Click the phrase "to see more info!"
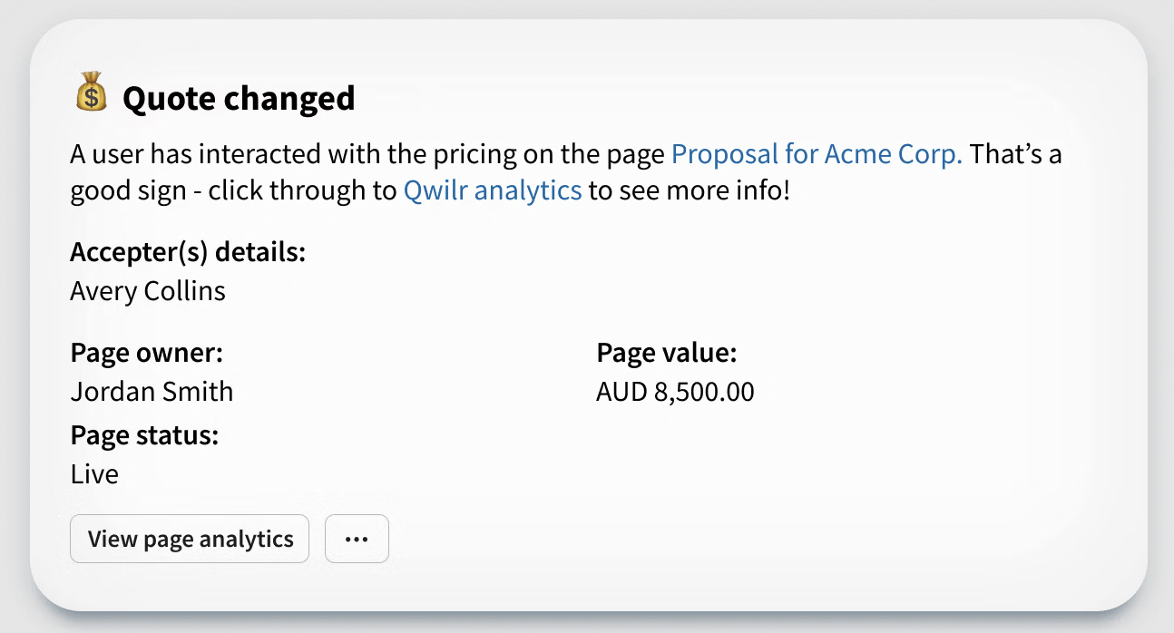1174x633 pixels. tap(689, 190)
